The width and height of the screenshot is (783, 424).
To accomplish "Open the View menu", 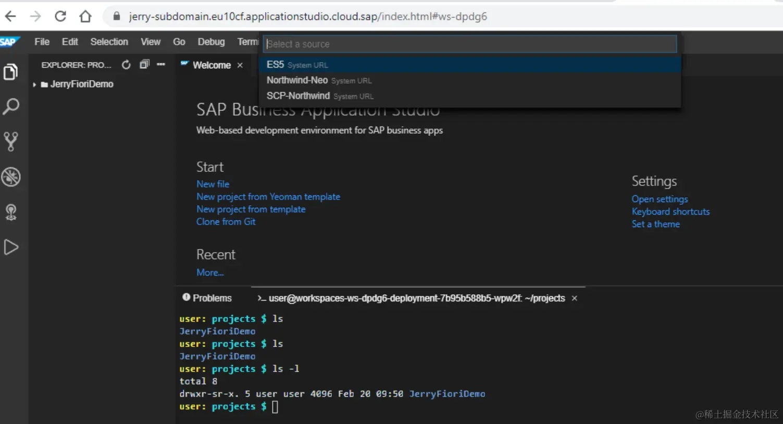I will (151, 42).
